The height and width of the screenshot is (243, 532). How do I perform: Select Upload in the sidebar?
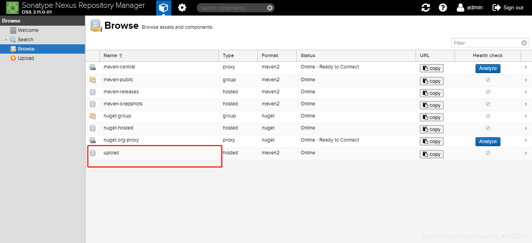tap(42, 58)
